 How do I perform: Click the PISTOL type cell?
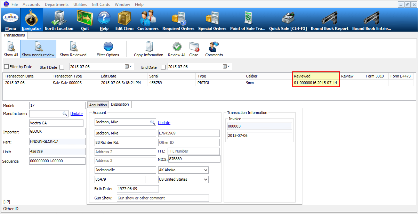coord(220,83)
